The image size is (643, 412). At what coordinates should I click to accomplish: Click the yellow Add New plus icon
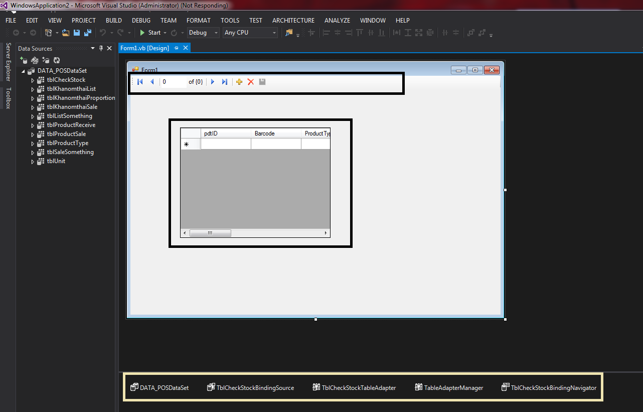(x=239, y=82)
